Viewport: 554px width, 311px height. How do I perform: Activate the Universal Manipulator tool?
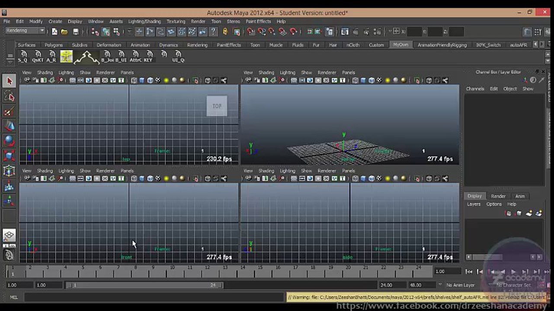pos(9,170)
